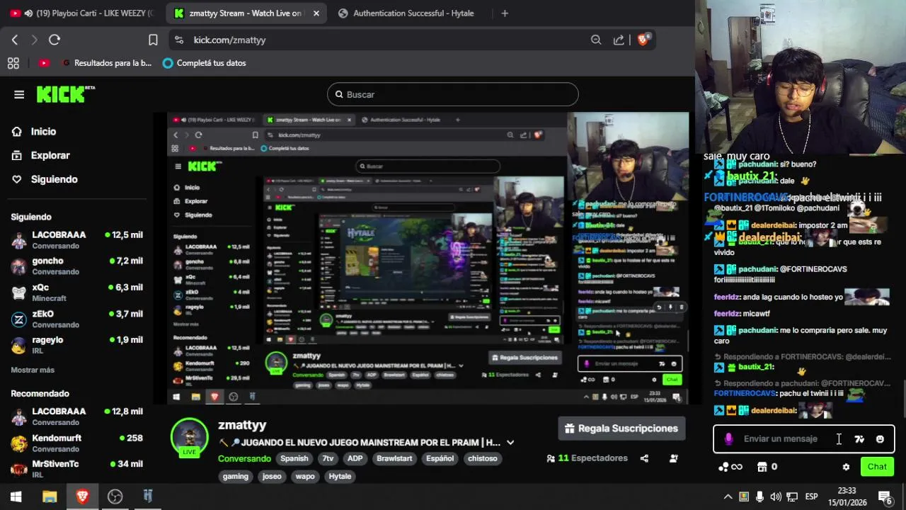This screenshot has width=906, height=510.
Task: Click the purple microphone chat icon
Action: [728, 439]
